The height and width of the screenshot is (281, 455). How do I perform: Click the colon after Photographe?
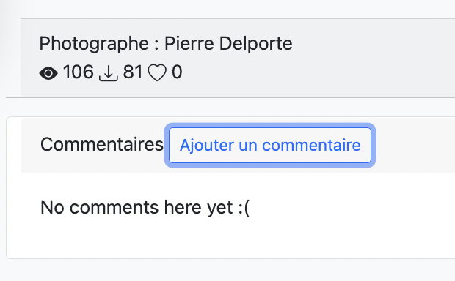point(157,45)
